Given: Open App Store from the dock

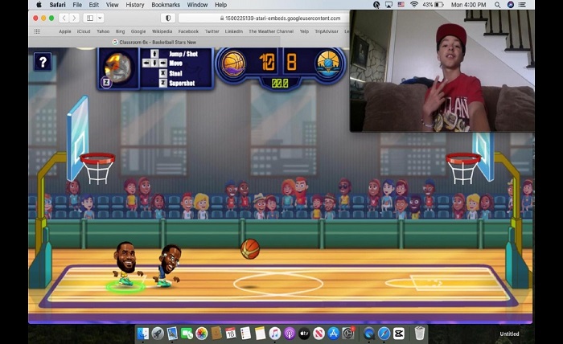Looking at the screenshot, I should point(334,334).
